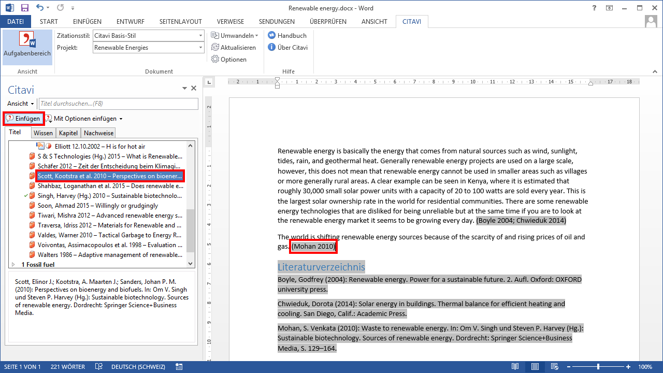Click the tab stop selector beside ruler
Viewport: 663px width, 373px height.
click(x=209, y=82)
